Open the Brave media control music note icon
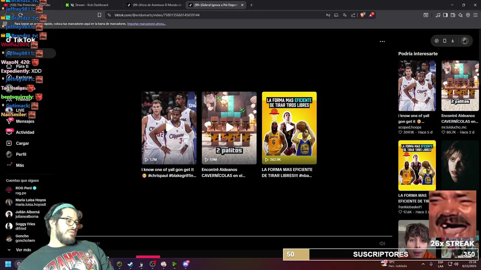Screen dimensions: 481x270 click(x=438, y=15)
